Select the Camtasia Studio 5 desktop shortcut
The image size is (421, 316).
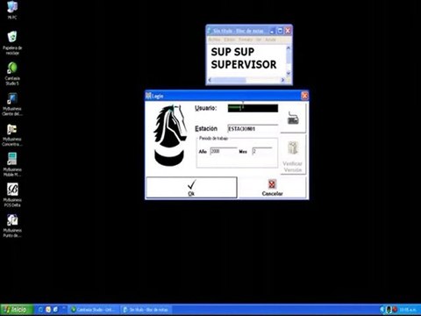[12, 74]
